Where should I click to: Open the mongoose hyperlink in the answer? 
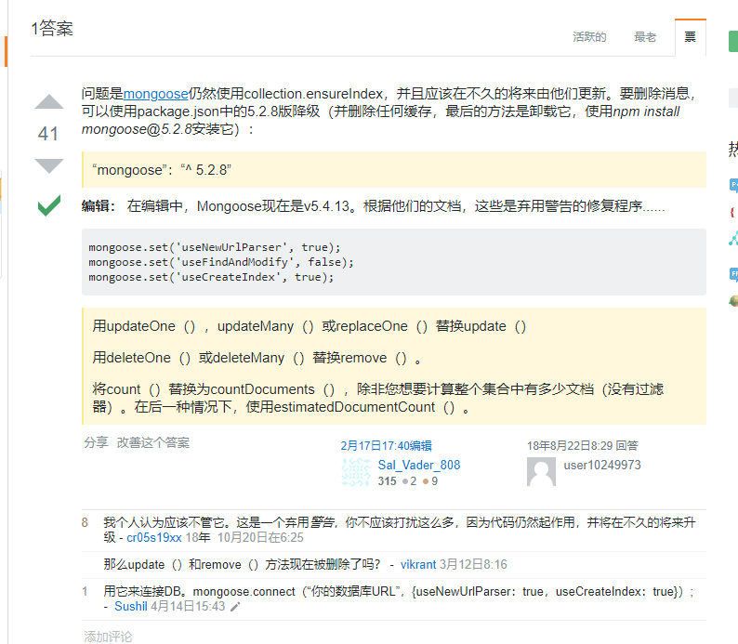[155, 94]
